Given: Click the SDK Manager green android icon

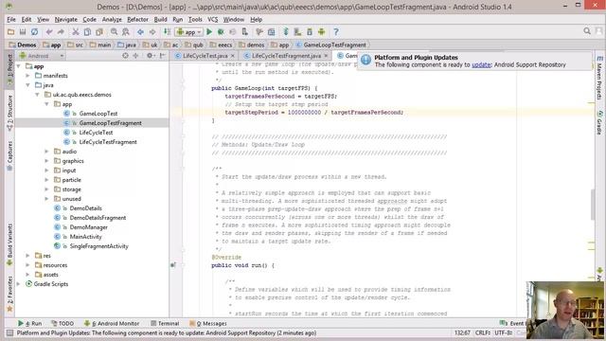Looking at the screenshot, I should coord(322,31).
